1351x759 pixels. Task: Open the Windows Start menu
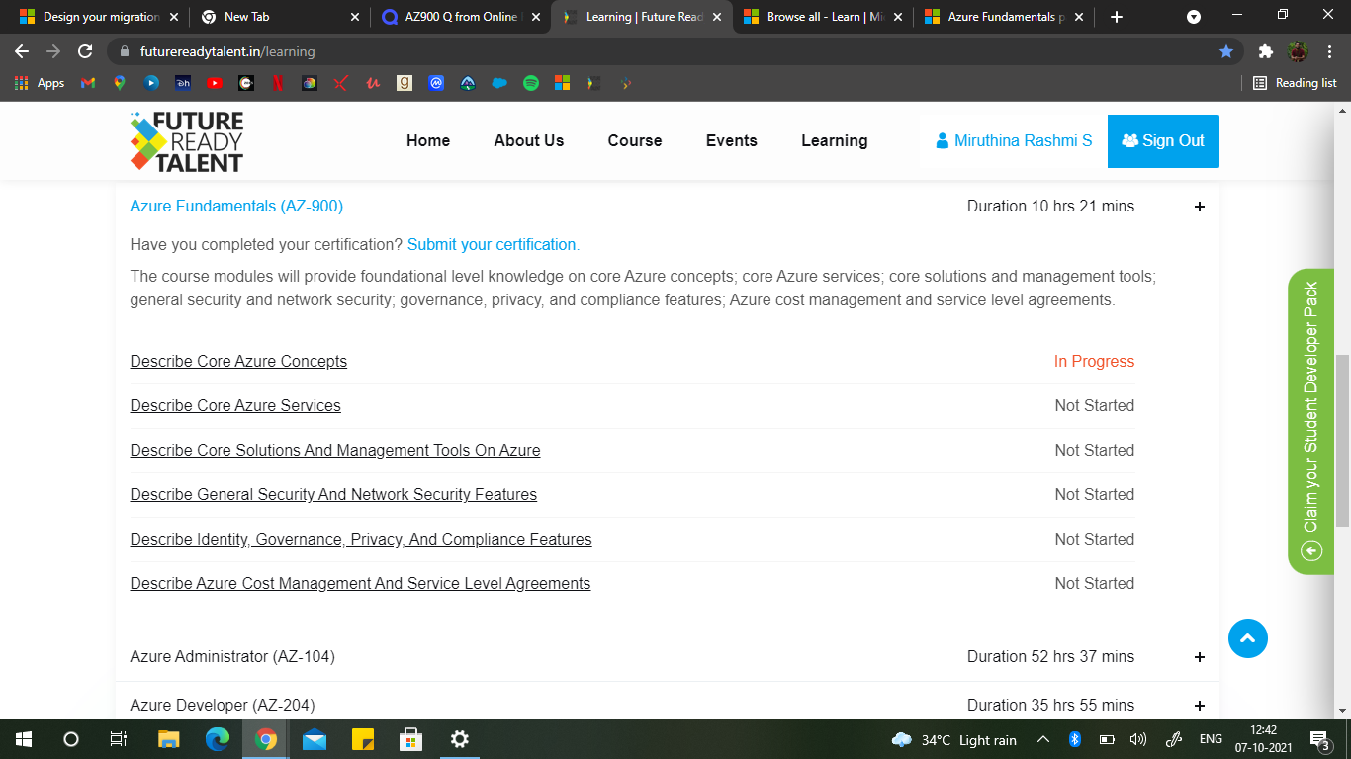pos(24,739)
